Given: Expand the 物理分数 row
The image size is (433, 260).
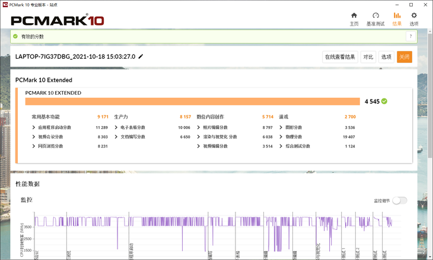Looking at the screenshot, I should tap(281, 136).
